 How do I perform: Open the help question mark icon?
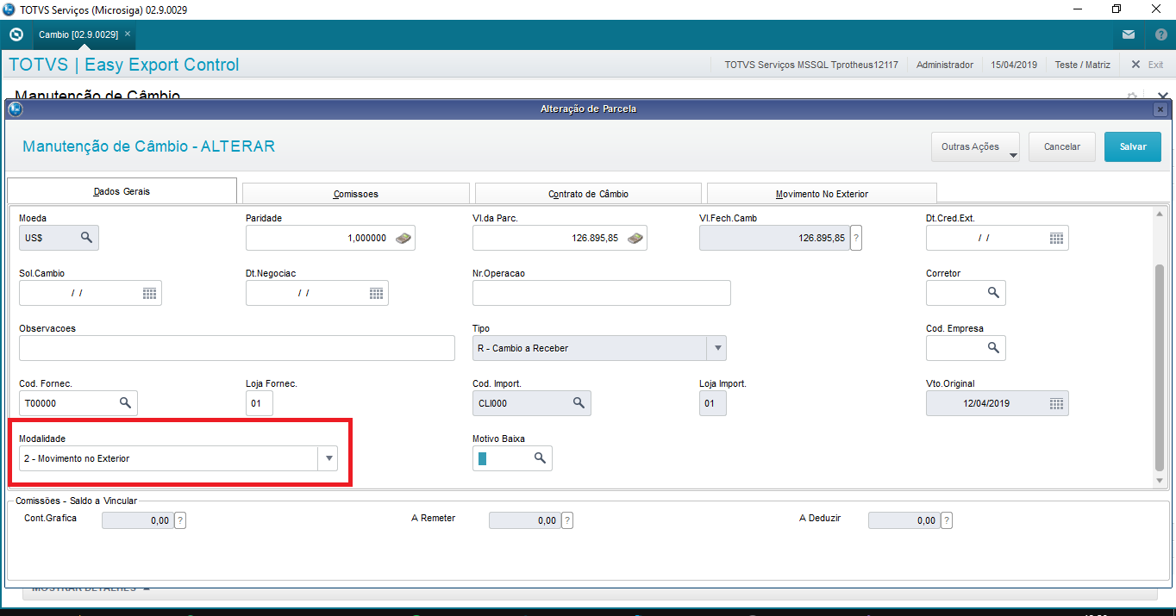point(1160,35)
